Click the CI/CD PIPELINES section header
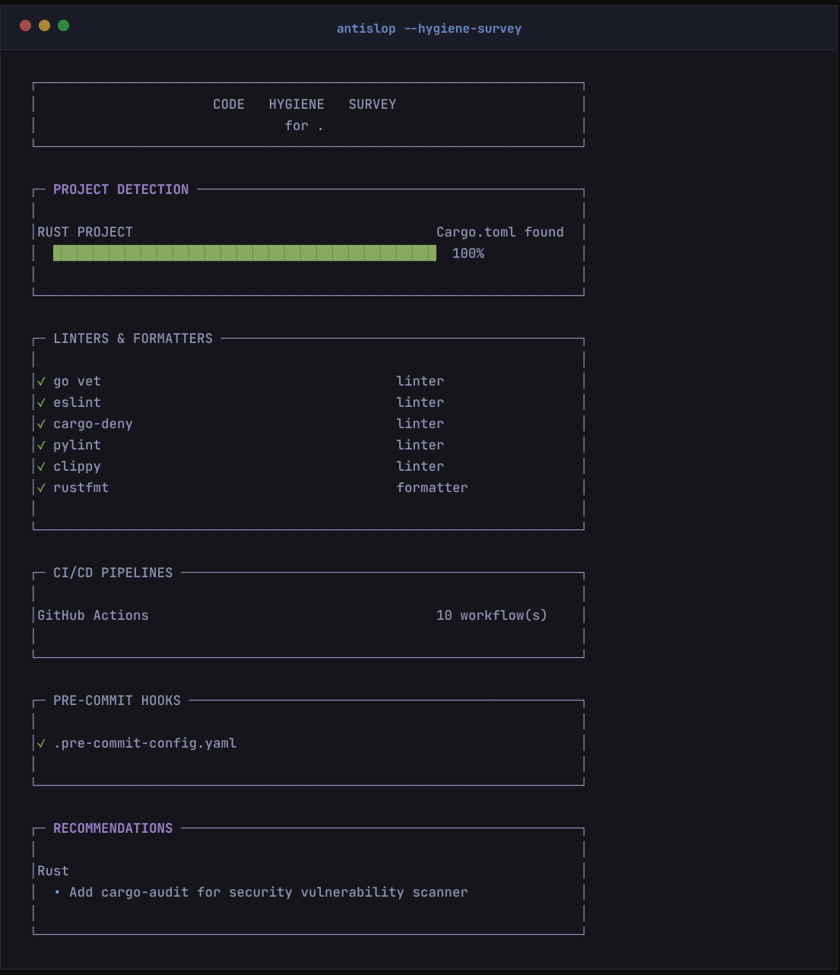 click(x=113, y=573)
